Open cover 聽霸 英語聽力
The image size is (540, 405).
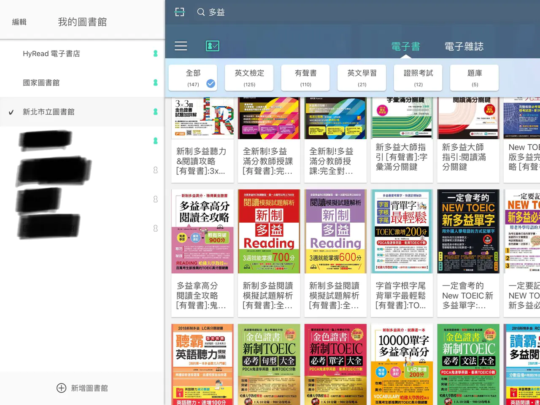(202, 364)
